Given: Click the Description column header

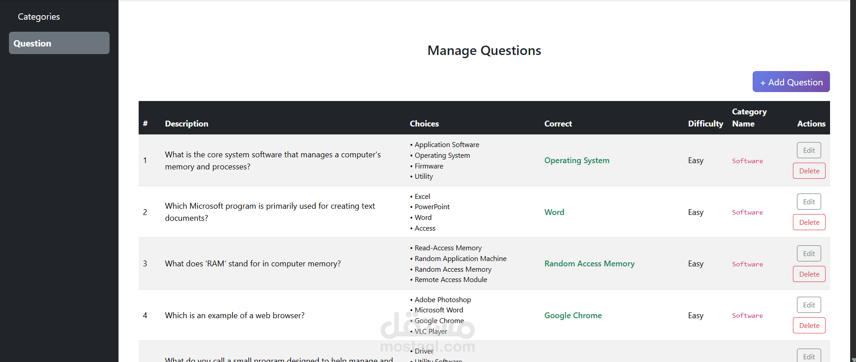Looking at the screenshot, I should pyautogui.click(x=186, y=124).
